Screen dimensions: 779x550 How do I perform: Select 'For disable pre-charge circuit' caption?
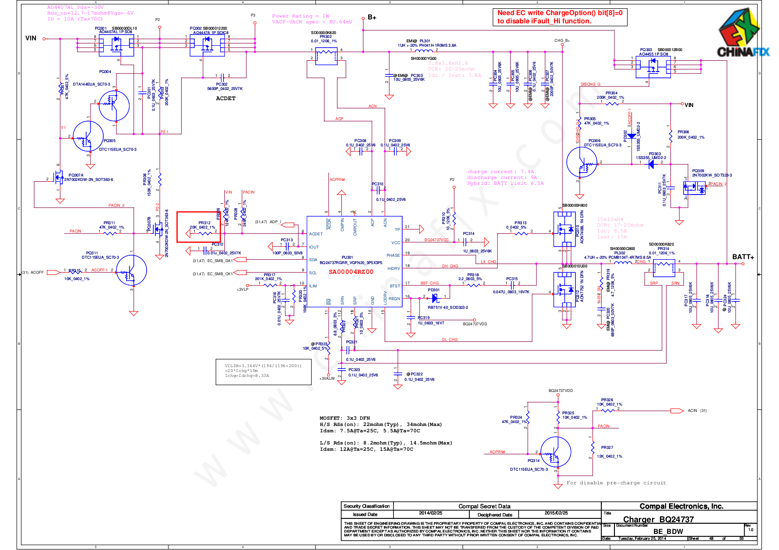pos(616,483)
